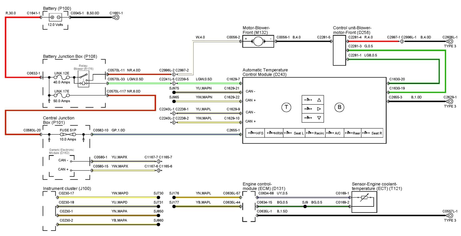Click the C1661-1 battery ground eyelet
Screen dimensions: 461x236
point(116,18)
